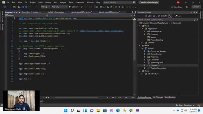The width and height of the screenshot is (203, 114).
Task: Expand the Infrastructure project node
Action: [x=142, y=74]
